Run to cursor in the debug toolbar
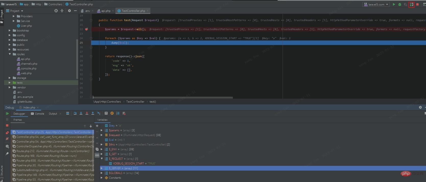The image size is (426, 182). click(99, 113)
